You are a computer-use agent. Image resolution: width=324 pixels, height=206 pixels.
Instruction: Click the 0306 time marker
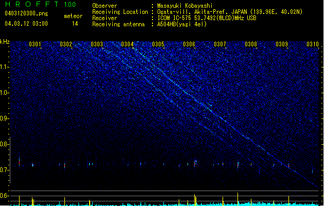[189, 44]
